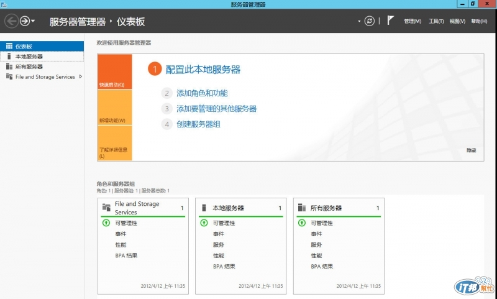The width and height of the screenshot is (497, 299).
Task: Click 事件 in 本地服务器 tile
Action: tap(219, 234)
